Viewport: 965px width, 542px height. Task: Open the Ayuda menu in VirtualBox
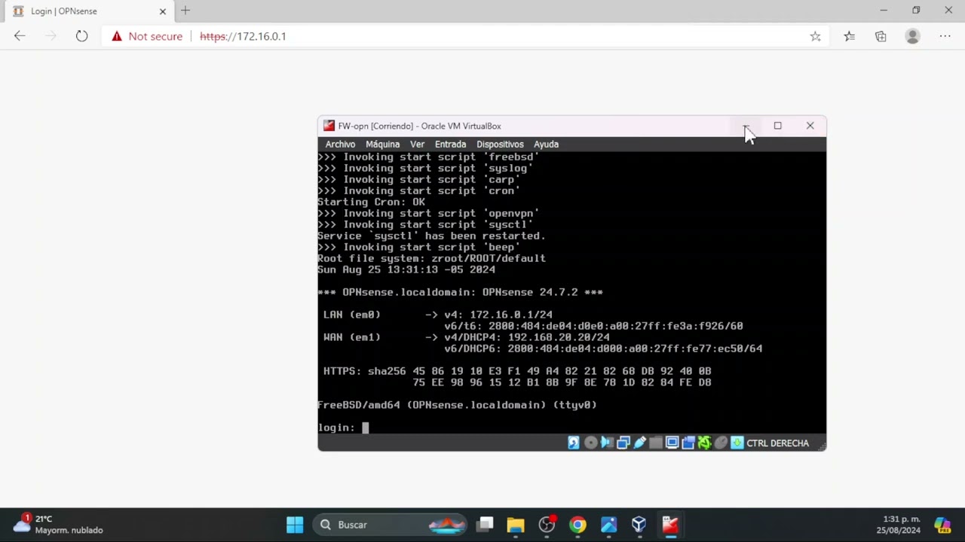[x=546, y=144]
